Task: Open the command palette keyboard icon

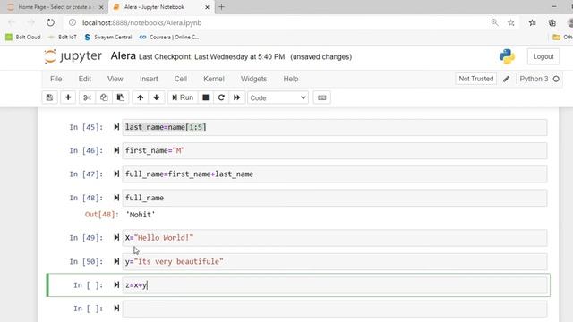Action: pos(322,97)
